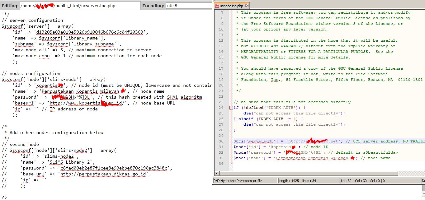Click 'This program is free software' line in Notepad++
The image size is (425, 200).
click(x=323, y=12)
